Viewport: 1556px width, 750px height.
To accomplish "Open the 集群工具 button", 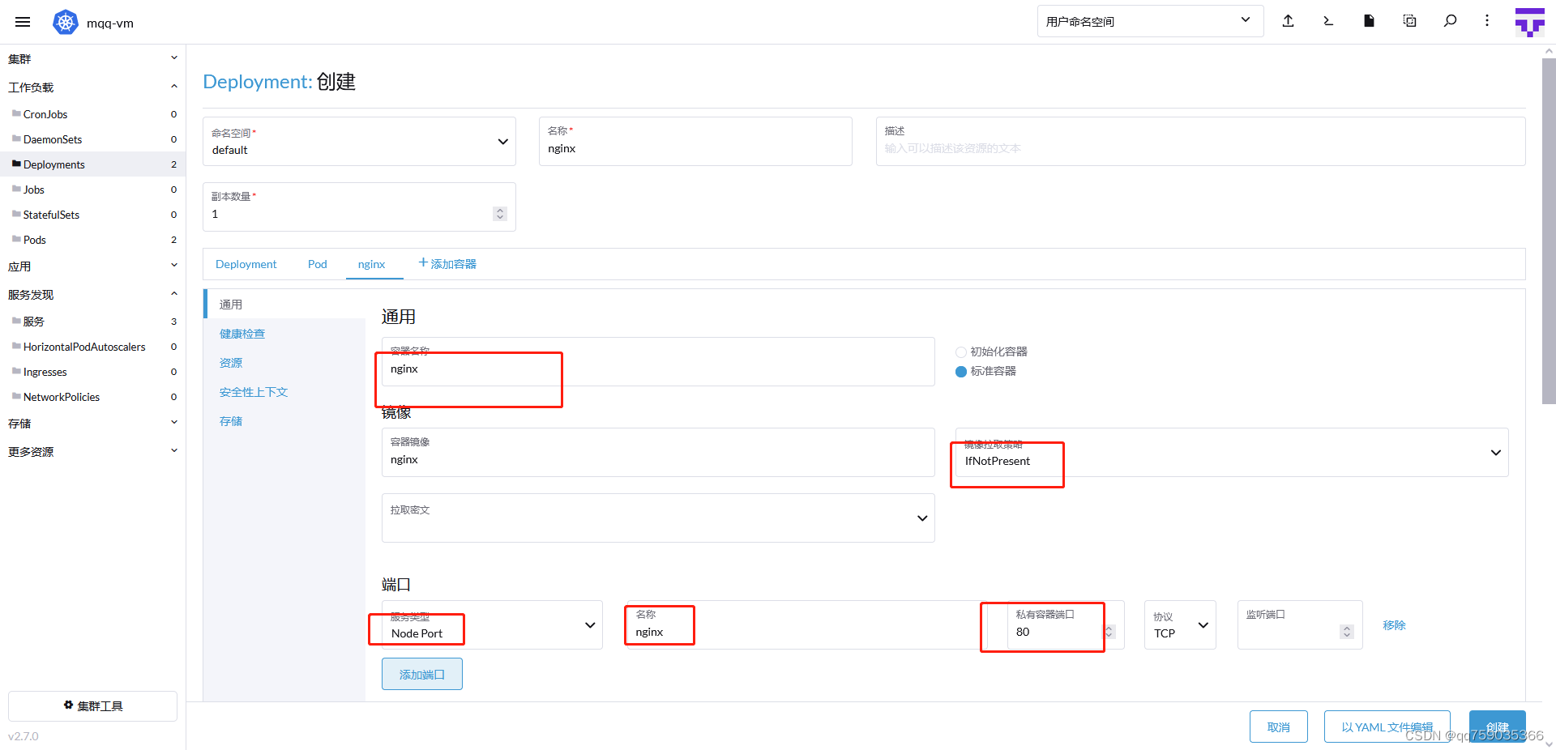I will (x=92, y=705).
